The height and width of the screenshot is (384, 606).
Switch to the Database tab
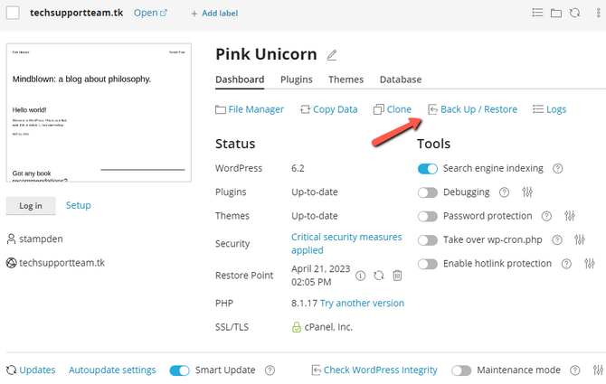coord(401,80)
